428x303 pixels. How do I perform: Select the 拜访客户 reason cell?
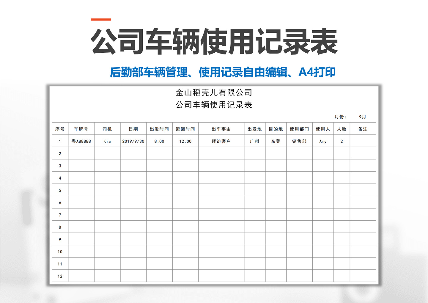pyautogui.click(x=221, y=141)
